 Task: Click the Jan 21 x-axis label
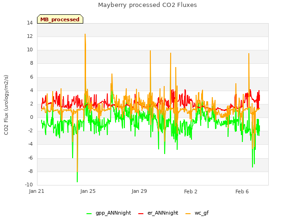37,191
